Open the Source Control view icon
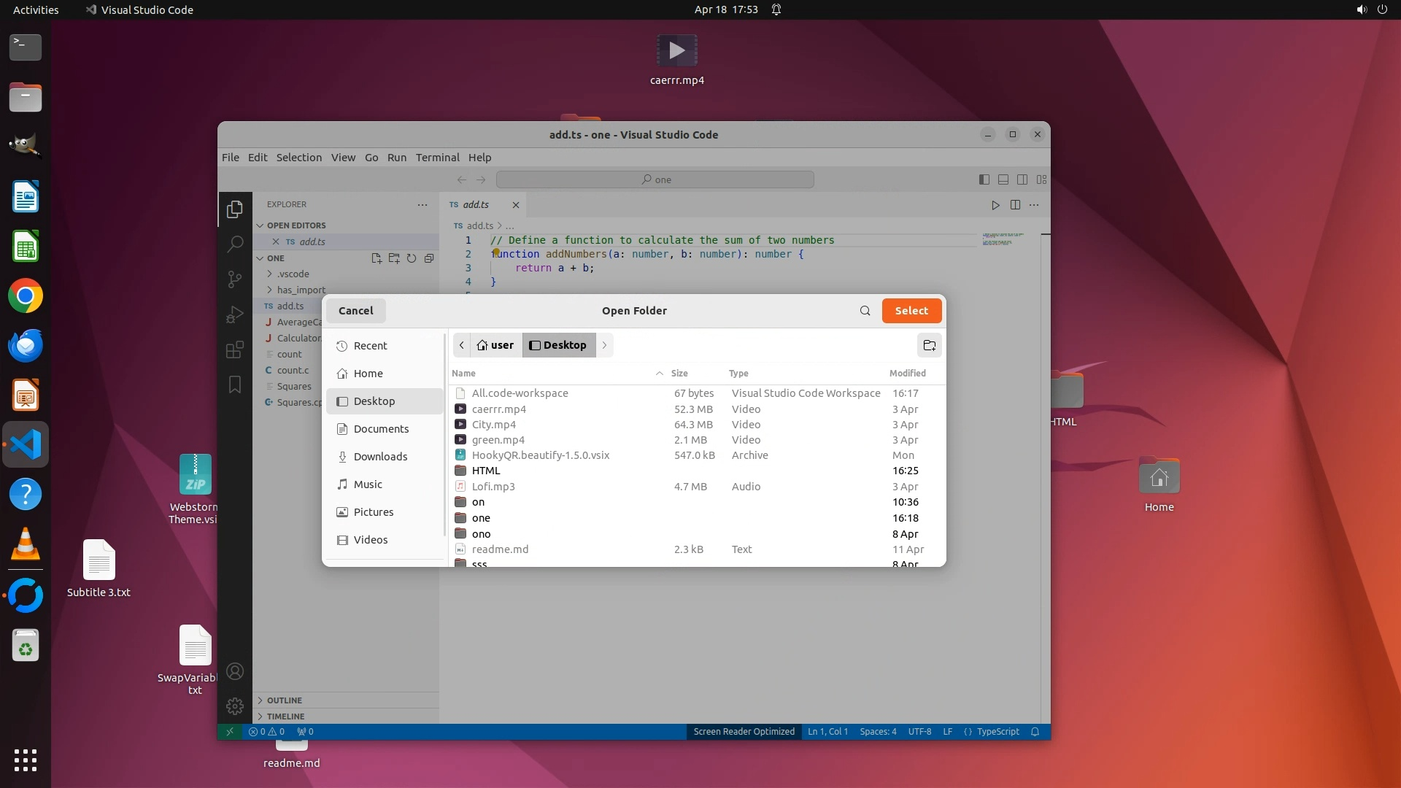The width and height of the screenshot is (1401, 788). pyautogui.click(x=235, y=279)
